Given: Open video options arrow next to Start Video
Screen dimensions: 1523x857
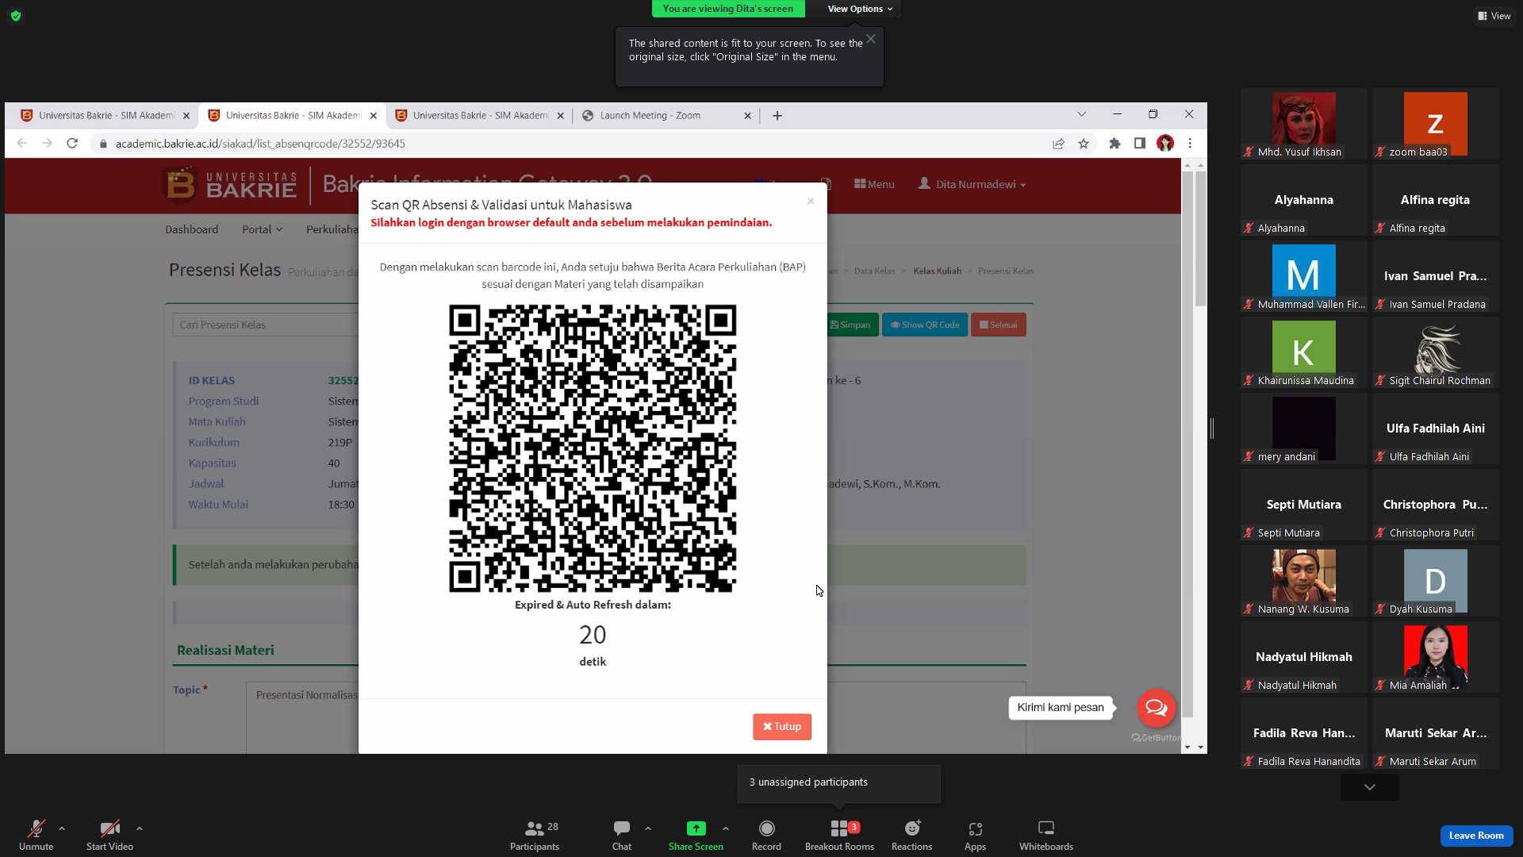Looking at the screenshot, I should pos(140,828).
